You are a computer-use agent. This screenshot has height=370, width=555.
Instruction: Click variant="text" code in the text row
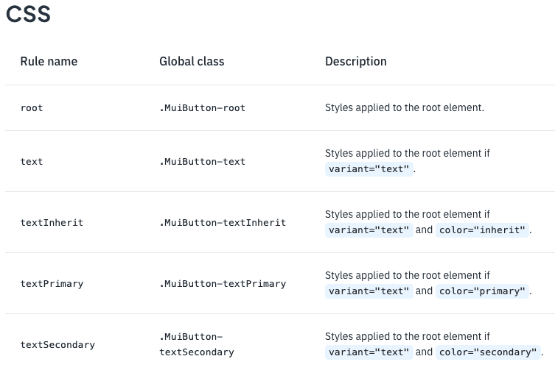tap(369, 169)
